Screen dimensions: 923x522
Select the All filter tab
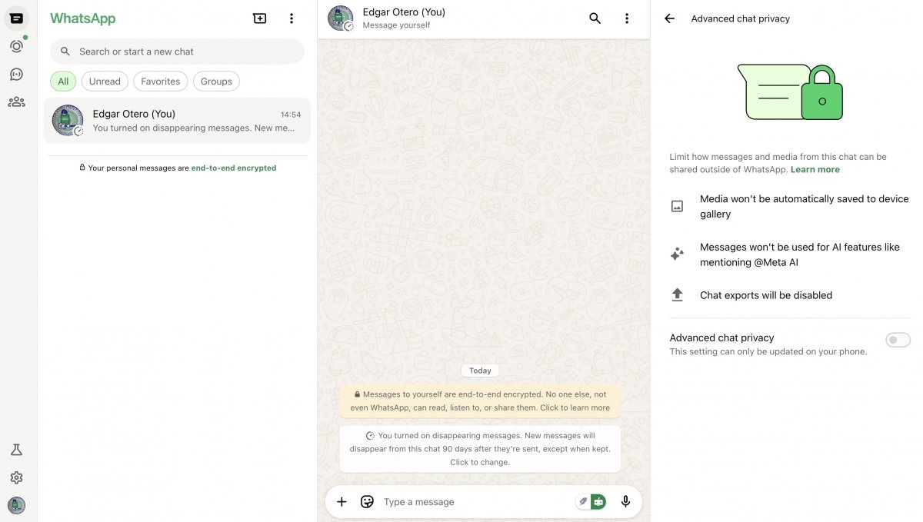(x=63, y=81)
